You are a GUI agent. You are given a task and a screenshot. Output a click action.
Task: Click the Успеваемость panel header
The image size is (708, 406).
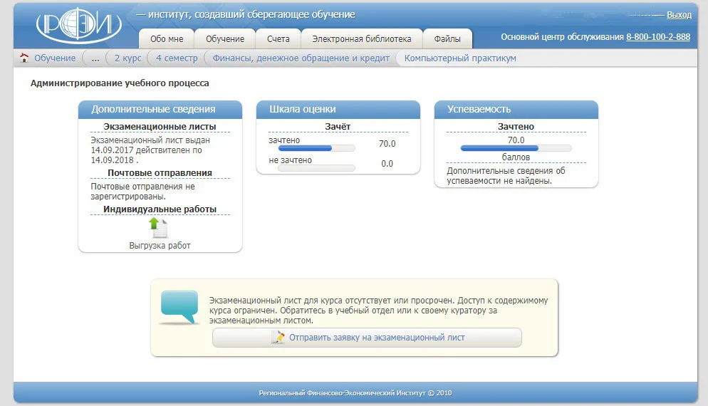[516, 109]
